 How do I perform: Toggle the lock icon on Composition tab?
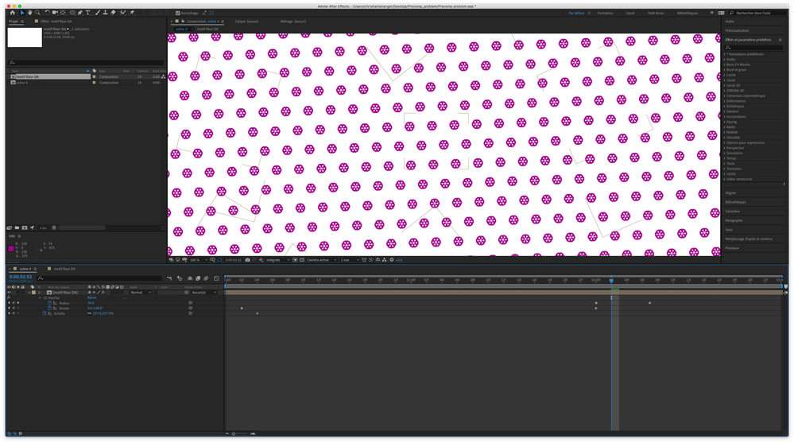coord(183,21)
